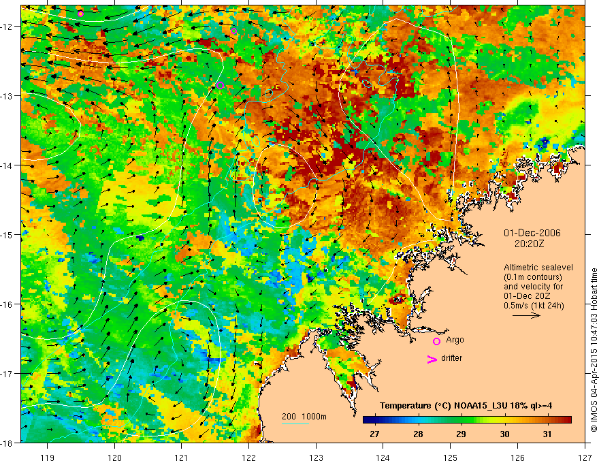Click the cyan isobath legend line sample
The image size is (599, 463).
pos(295,424)
